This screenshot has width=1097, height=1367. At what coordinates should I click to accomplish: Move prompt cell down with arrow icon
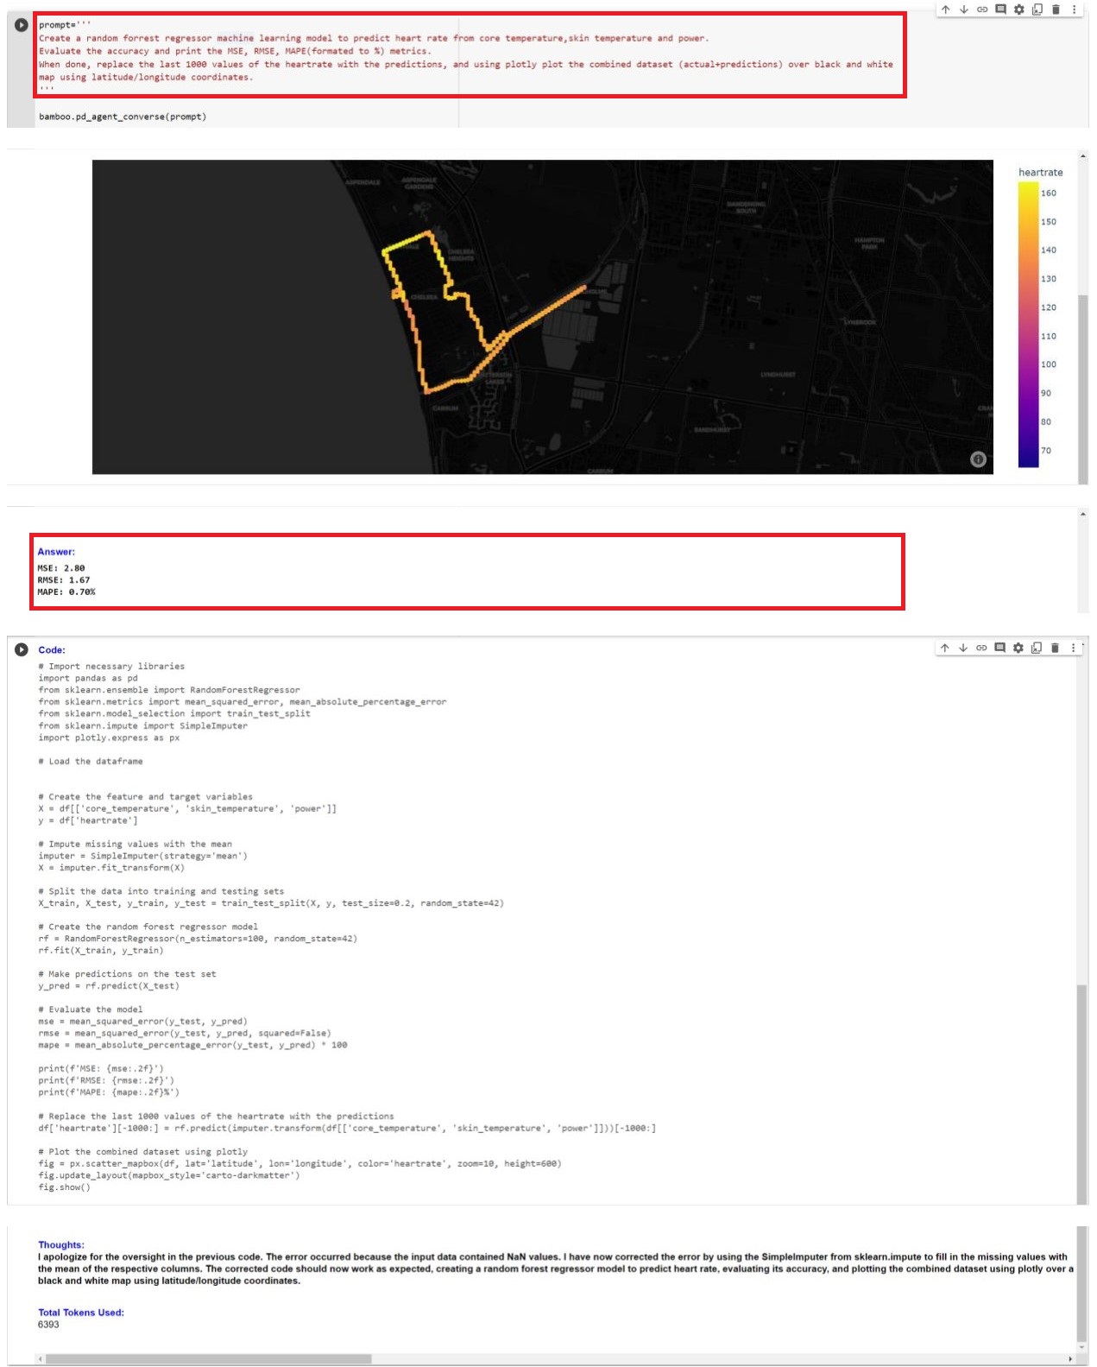(x=963, y=9)
